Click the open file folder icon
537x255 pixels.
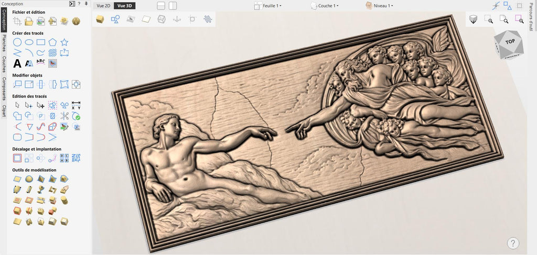point(29,21)
